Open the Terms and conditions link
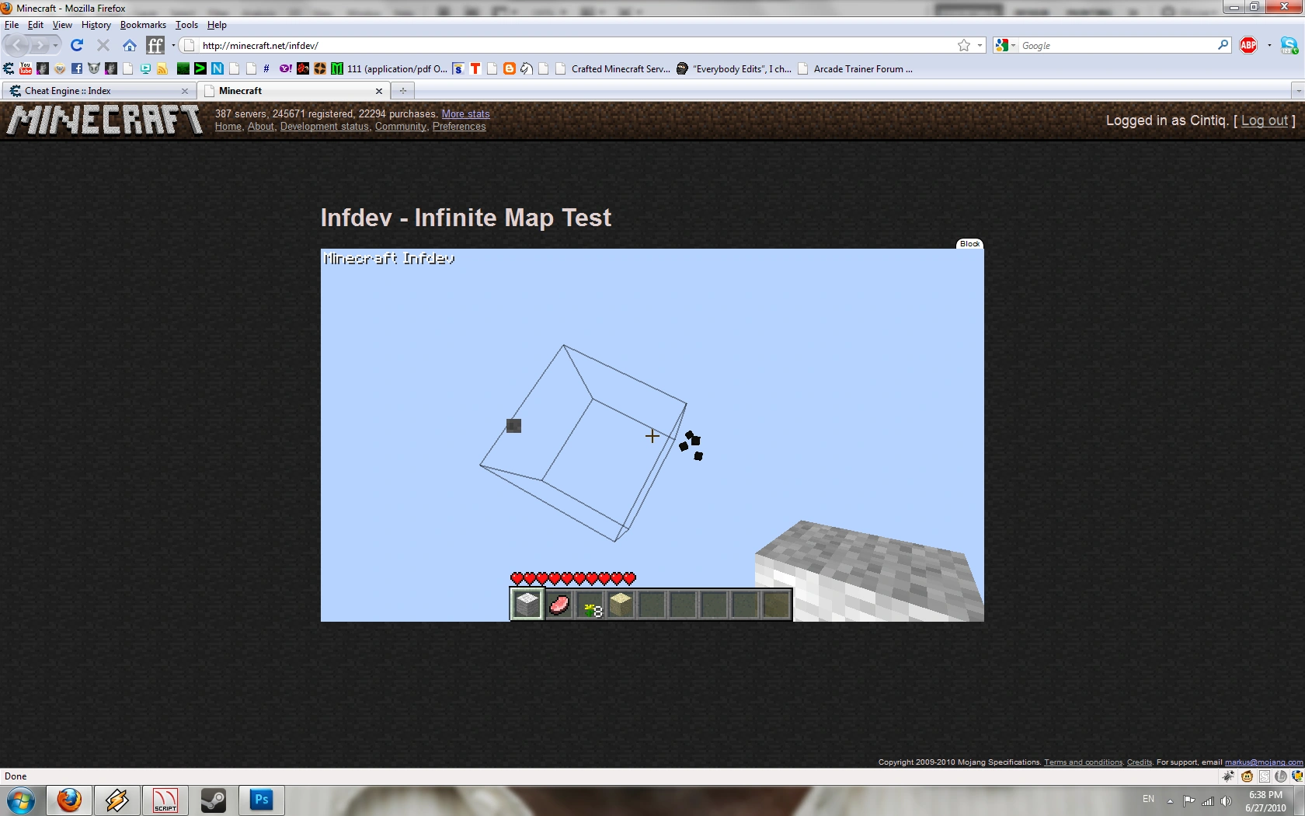Viewport: 1305px width, 816px height. pyautogui.click(x=1084, y=762)
